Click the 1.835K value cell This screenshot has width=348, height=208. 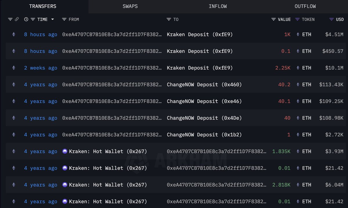click(x=281, y=152)
